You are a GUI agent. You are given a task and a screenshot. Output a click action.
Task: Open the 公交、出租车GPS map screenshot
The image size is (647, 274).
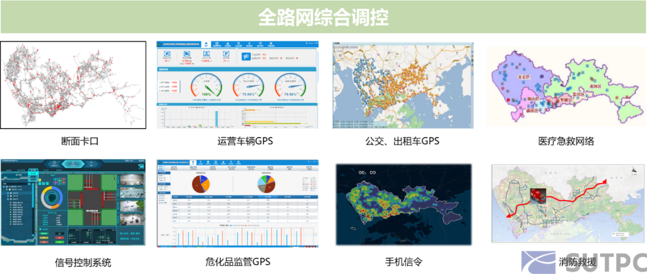tap(403, 86)
